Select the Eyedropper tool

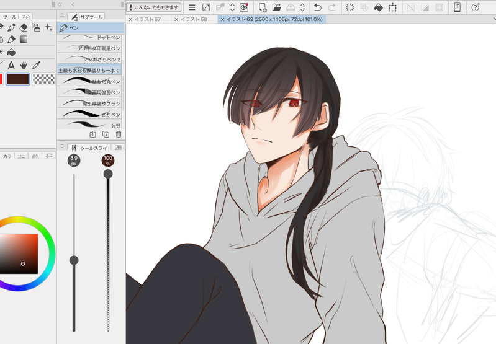36,65
